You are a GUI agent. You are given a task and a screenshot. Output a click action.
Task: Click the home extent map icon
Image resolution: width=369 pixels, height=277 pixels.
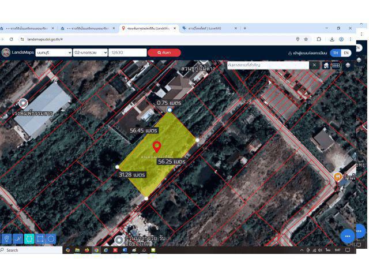(326, 65)
